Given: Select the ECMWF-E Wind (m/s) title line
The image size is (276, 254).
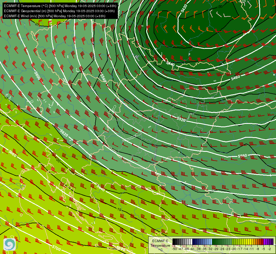Looking at the screenshot, I should [55, 16].
